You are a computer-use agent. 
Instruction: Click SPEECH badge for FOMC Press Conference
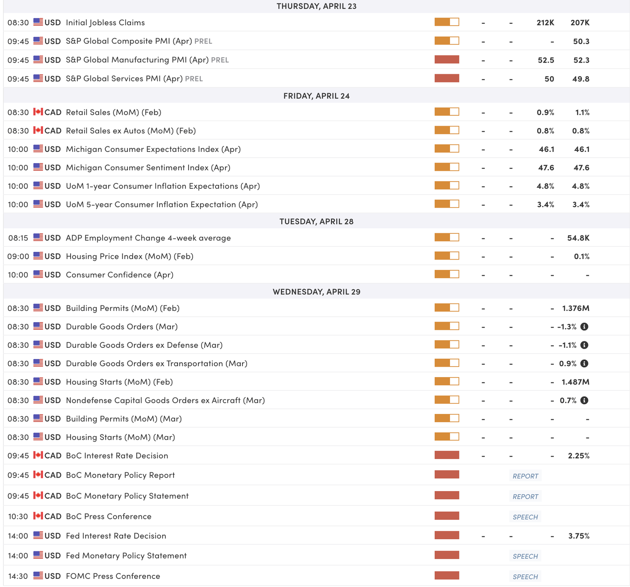(x=526, y=577)
